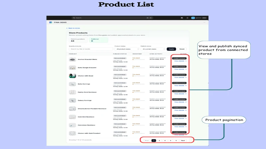Click the "Dreamcatcher Pendant Necklace" product name

pyautogui.click(x=92, y=109)
